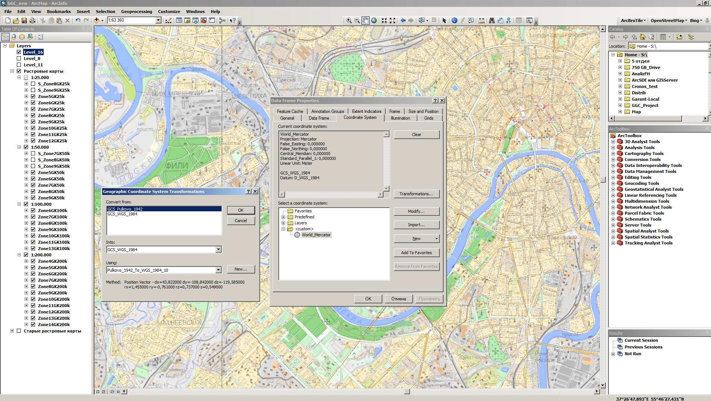Image resolution: width=711 pixels, height=401 pixels.
Task: Click the Transformations... button
Action: click(416, 194)
